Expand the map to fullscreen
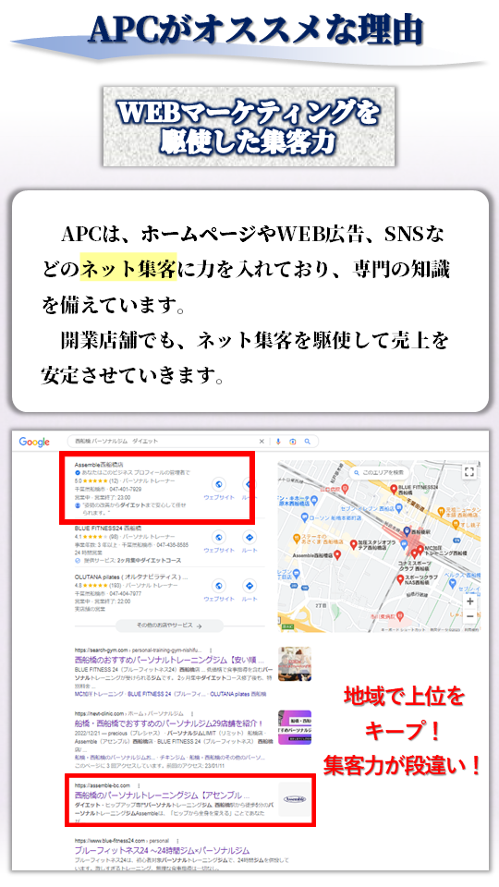The width and height of the screenshot is (499, 887). [x=469, y=472]
